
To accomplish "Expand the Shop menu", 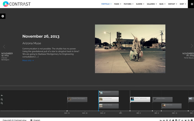I will (183, 4).
